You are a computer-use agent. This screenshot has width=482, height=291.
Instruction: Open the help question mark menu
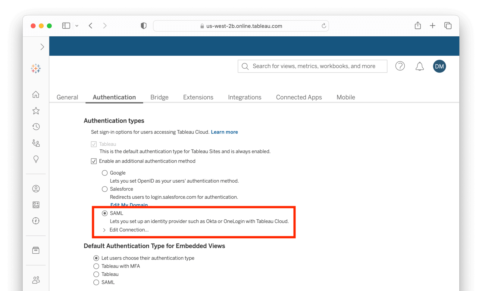click(400, 66)
